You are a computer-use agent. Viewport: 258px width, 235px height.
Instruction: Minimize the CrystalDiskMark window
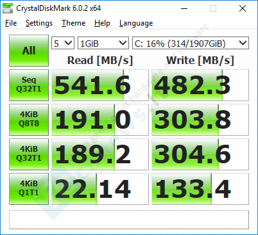184,8
